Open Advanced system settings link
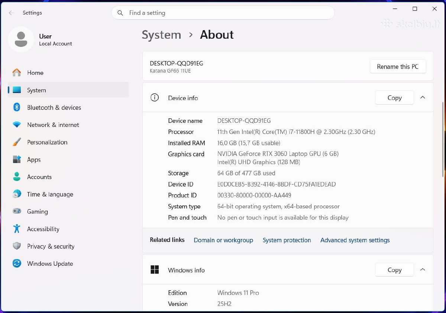The height and width of the screenshot is (313, 446). pyautogui.click(x=355, y=240)
